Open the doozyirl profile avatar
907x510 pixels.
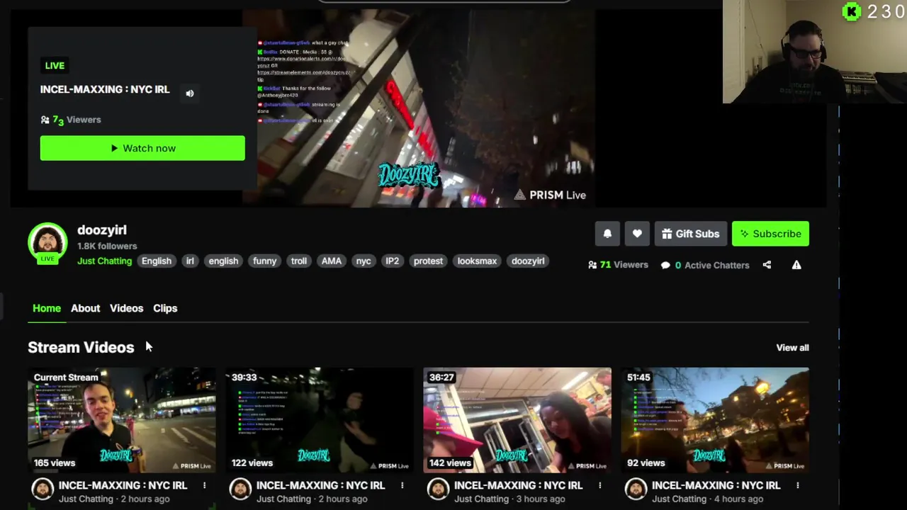click(x=47, y=242)
